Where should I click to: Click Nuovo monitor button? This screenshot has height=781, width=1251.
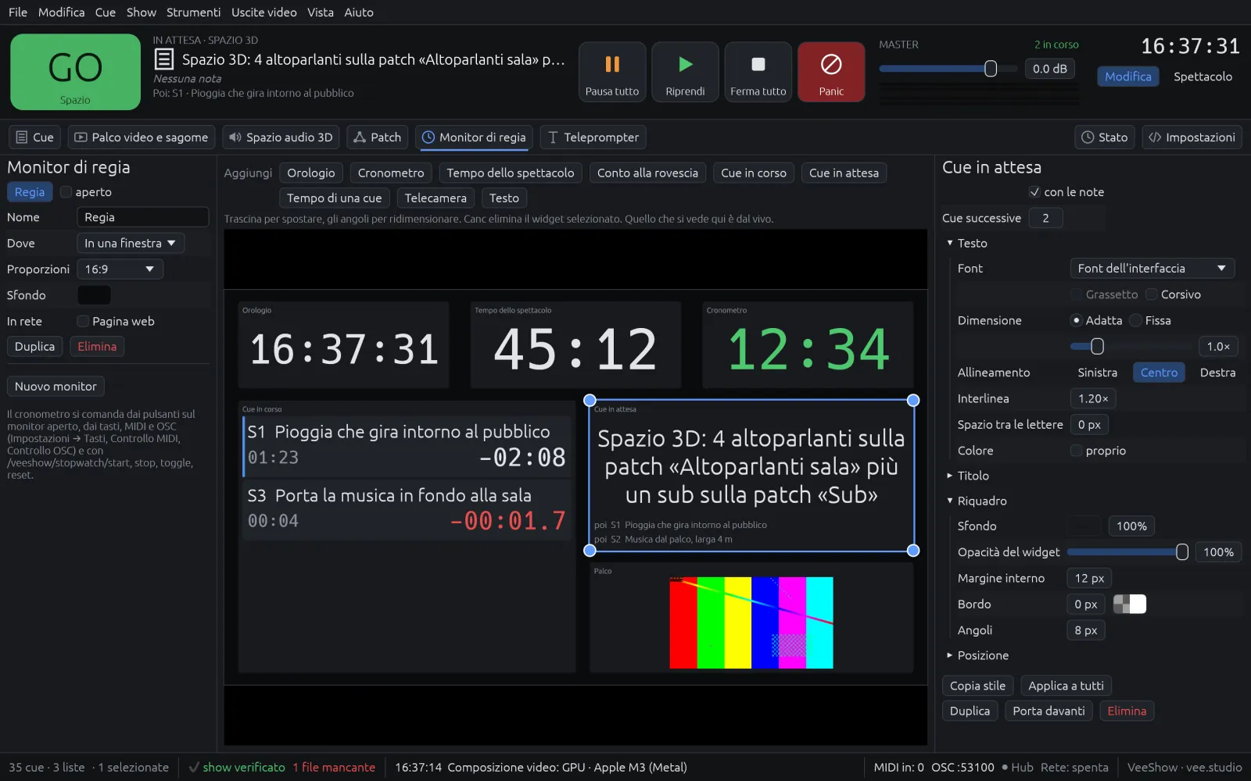[56, 387]
